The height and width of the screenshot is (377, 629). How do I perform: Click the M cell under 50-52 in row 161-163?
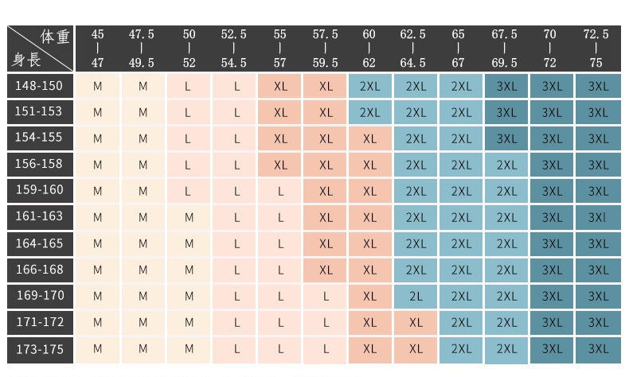click(189, 218)
